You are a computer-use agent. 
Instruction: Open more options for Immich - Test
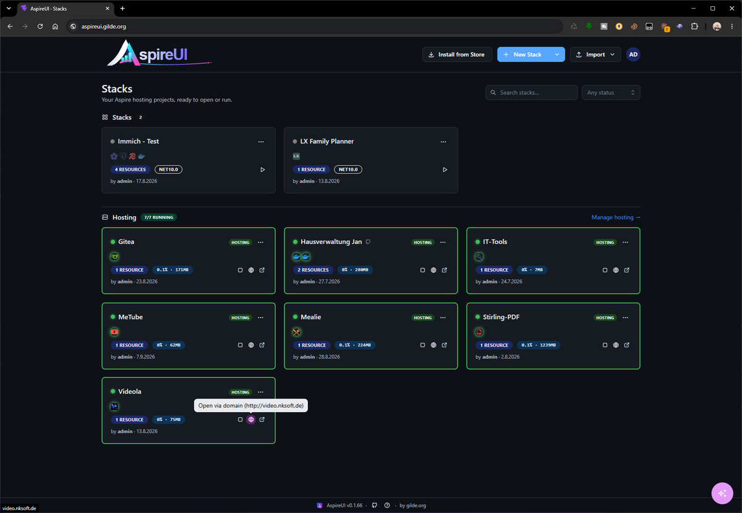tap(261, 142)
